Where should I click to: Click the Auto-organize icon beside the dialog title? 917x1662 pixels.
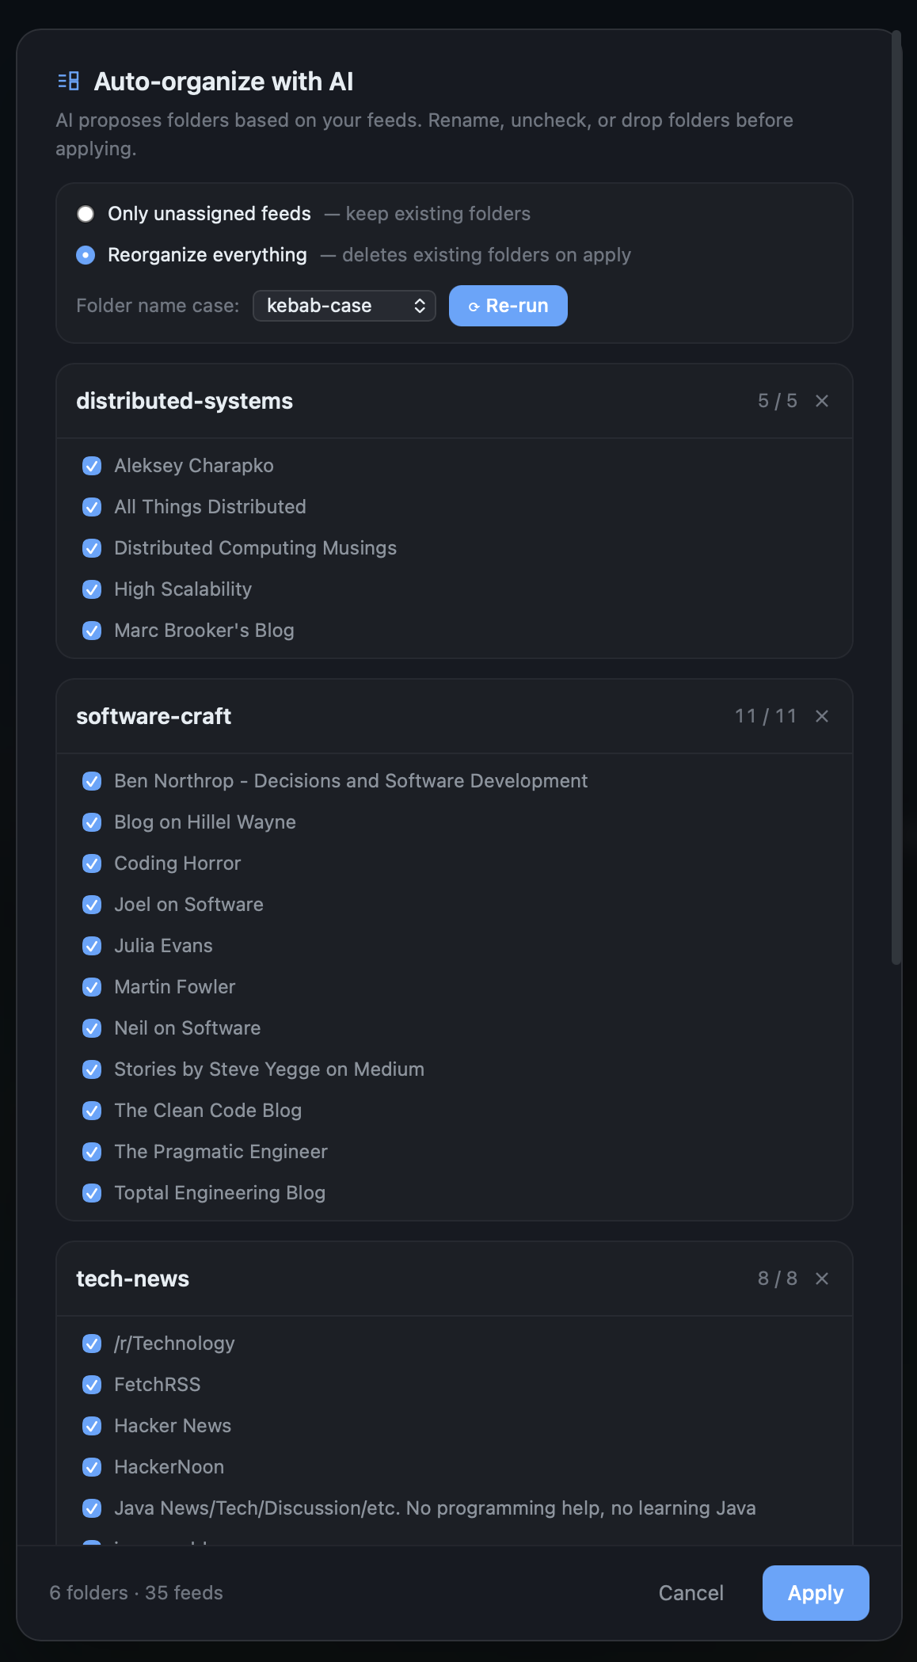(x=69, y=81)
